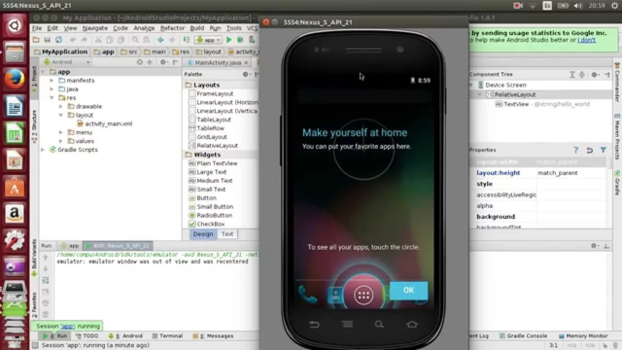Click the Paste toolbar icon
Screen dimensions: 622x350
(120, 40)
